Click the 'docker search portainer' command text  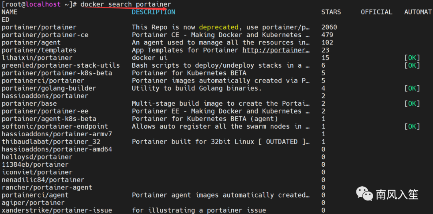pyautogui.click(x=126, y=4)
